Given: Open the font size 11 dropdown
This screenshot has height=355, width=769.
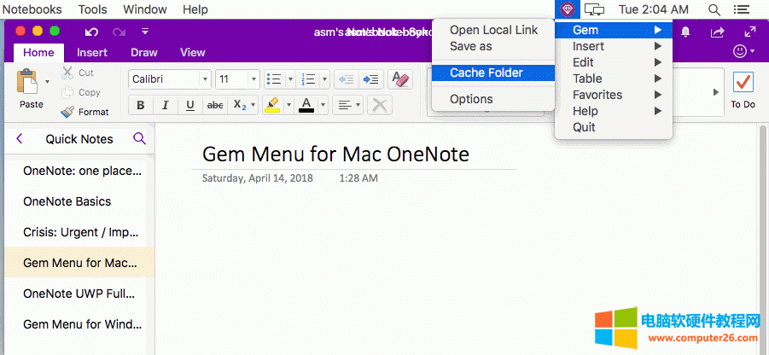Looking at the screenshot, I should [253, 79].
